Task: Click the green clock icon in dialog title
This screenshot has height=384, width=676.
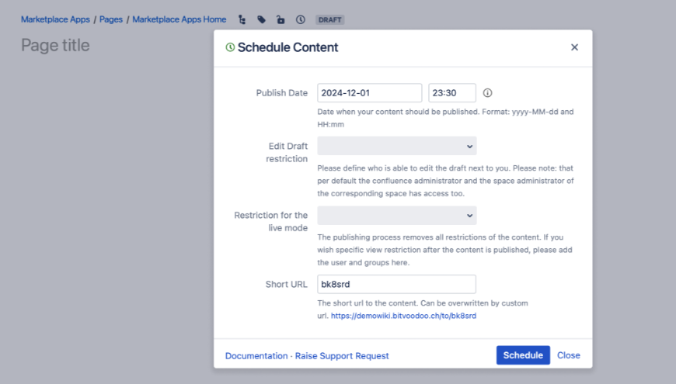Action: tap(230, 47)
